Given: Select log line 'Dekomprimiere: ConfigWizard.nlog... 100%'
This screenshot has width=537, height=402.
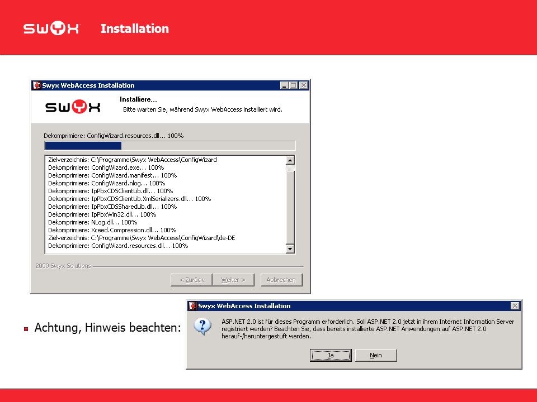Looking at the screenshot, I should [x=106, y=183].
